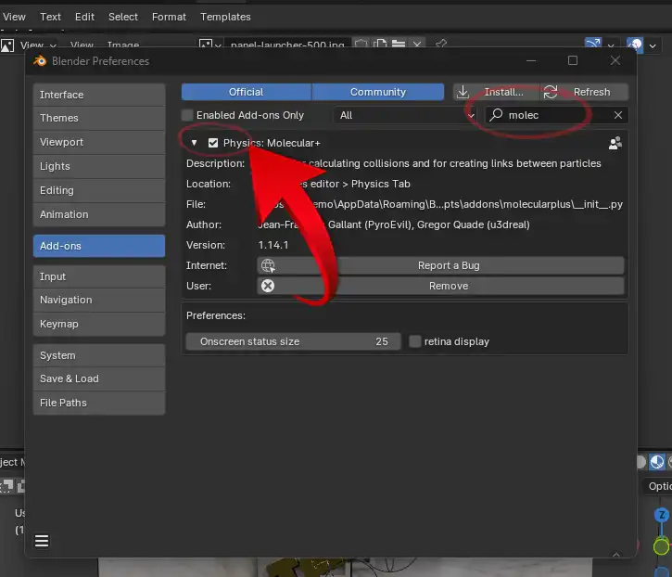Open the Format menu

coord(169,17)
